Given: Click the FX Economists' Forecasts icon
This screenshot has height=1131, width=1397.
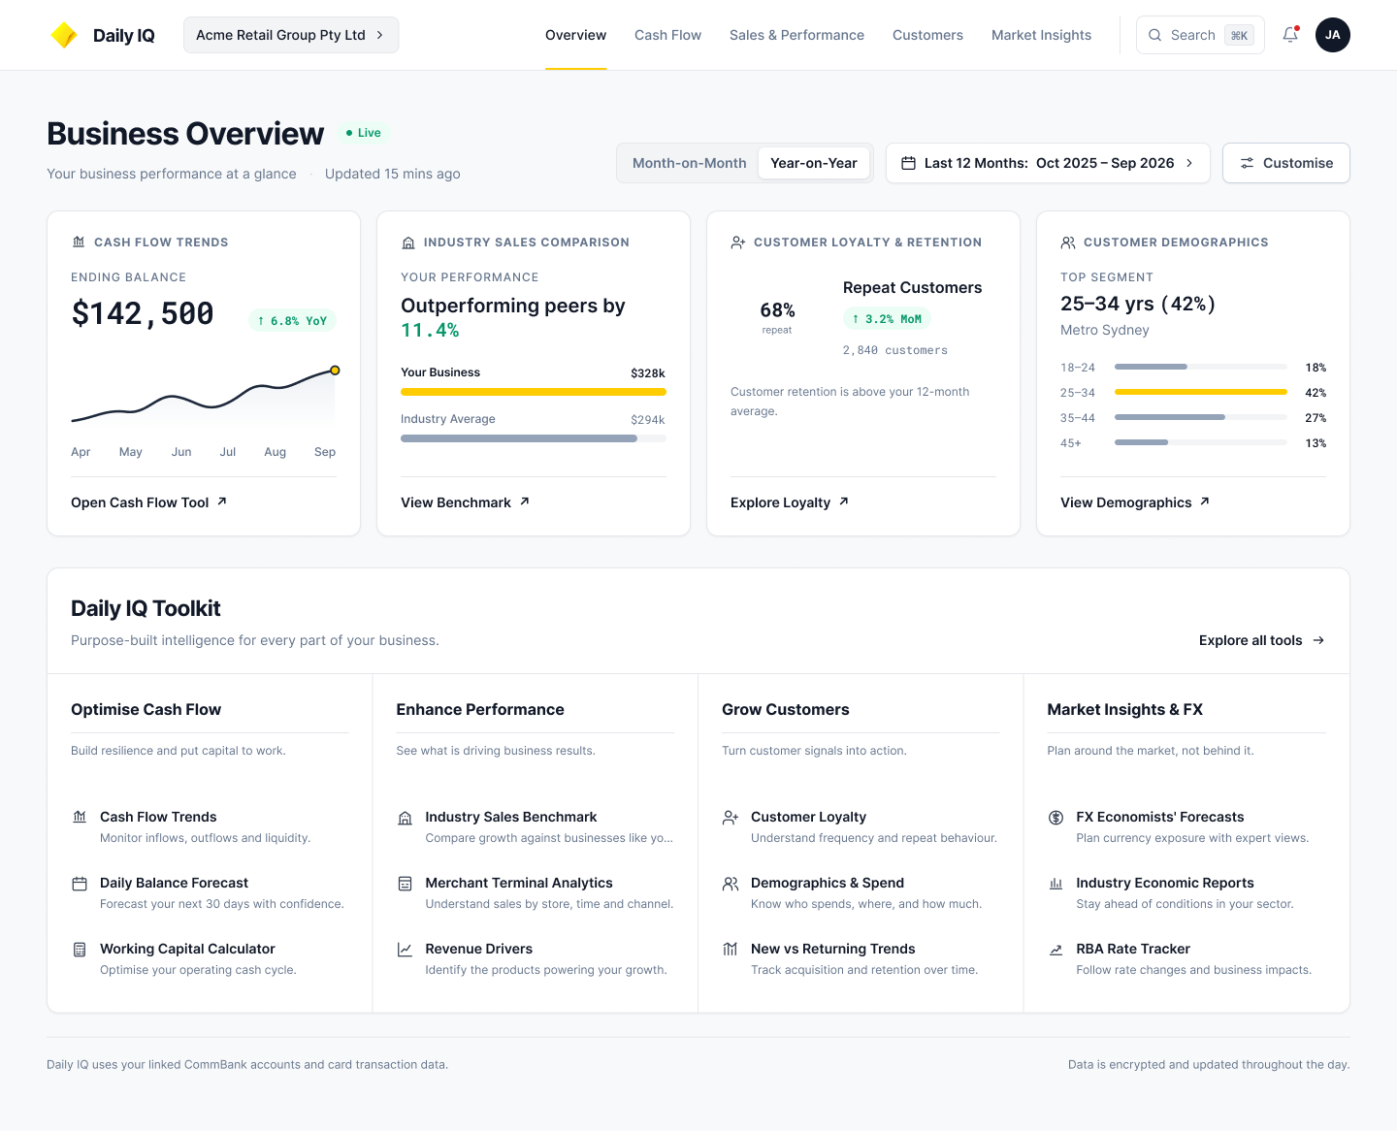Looking at the screenshot, I should tap(1056, 818).
